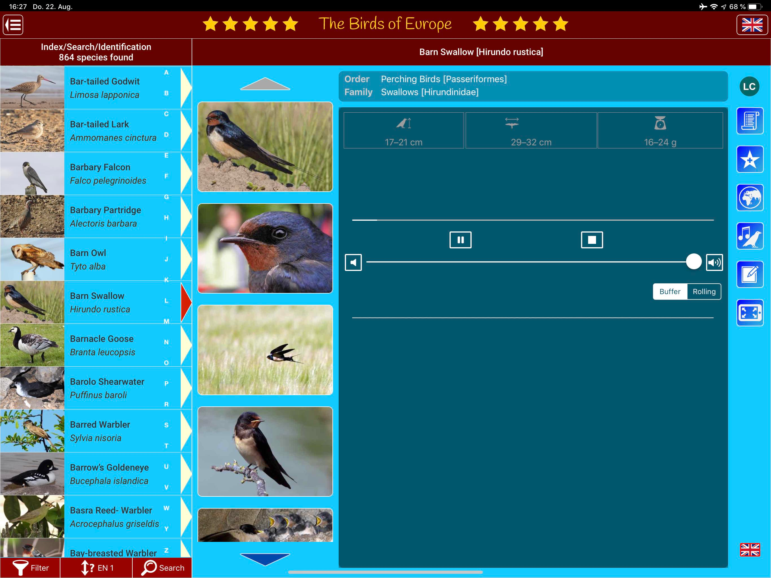Tap the 16:27 clock in status bar
Screen dimensions: 771x578
[18, 6]
